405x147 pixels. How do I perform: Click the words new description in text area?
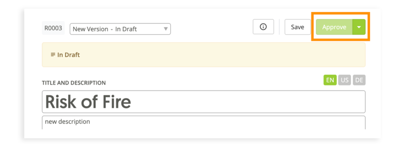click(x=67, y=121)
